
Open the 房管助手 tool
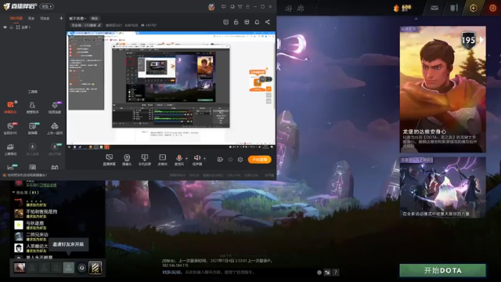[32, 107]
